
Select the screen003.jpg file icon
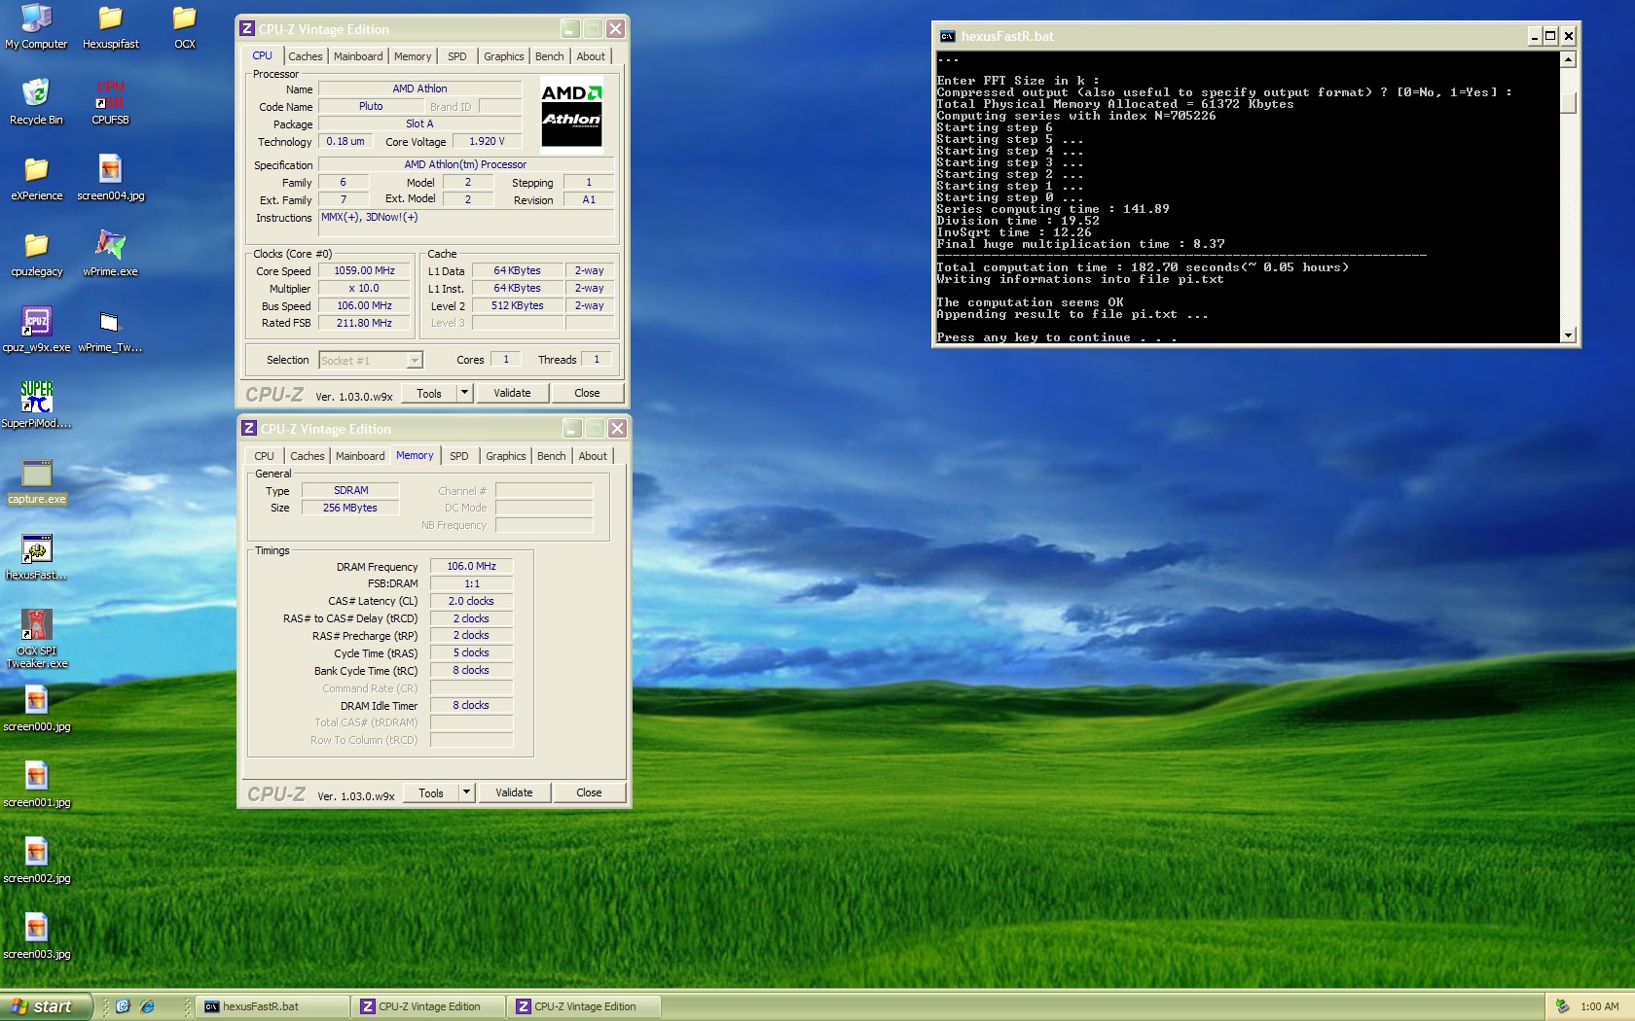click(36, 937)
